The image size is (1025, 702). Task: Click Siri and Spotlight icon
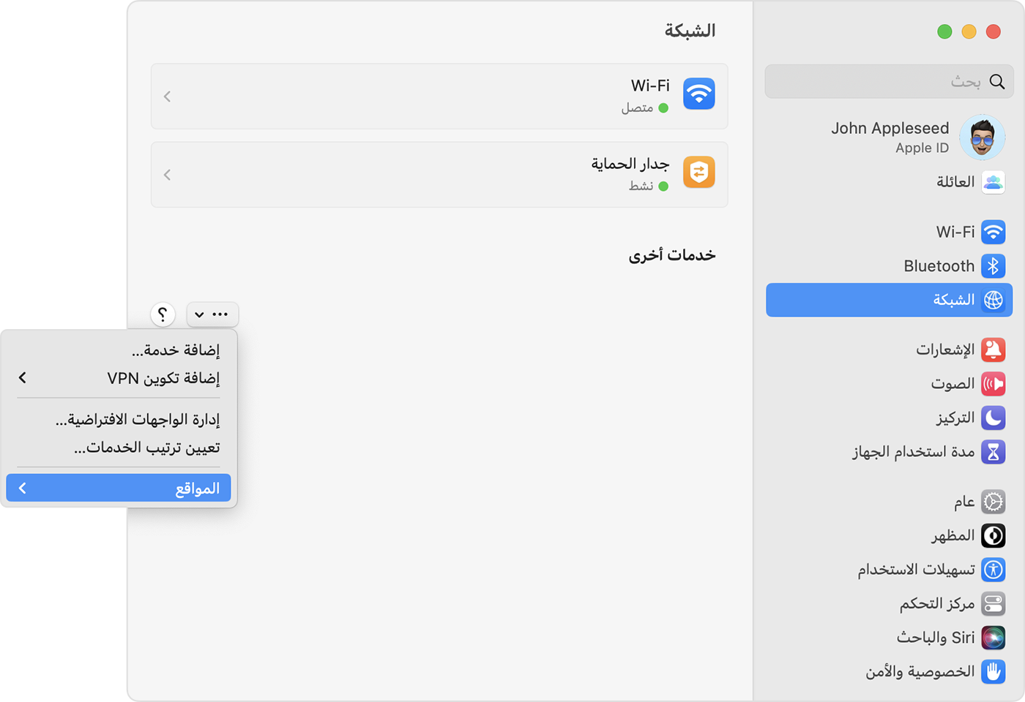[993, 638]
